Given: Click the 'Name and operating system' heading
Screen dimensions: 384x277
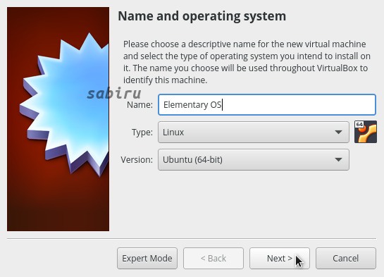Looking at the screenshot, I should (202, 16).
